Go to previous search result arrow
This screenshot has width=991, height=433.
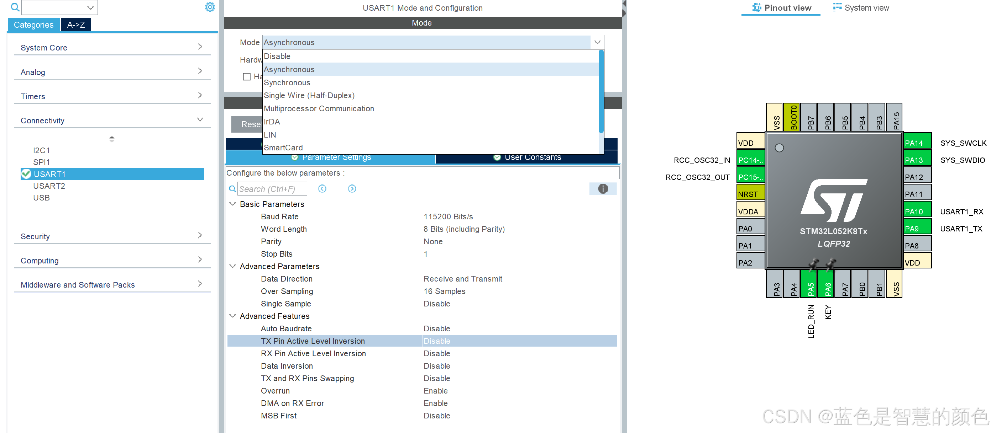pos(322,189)
